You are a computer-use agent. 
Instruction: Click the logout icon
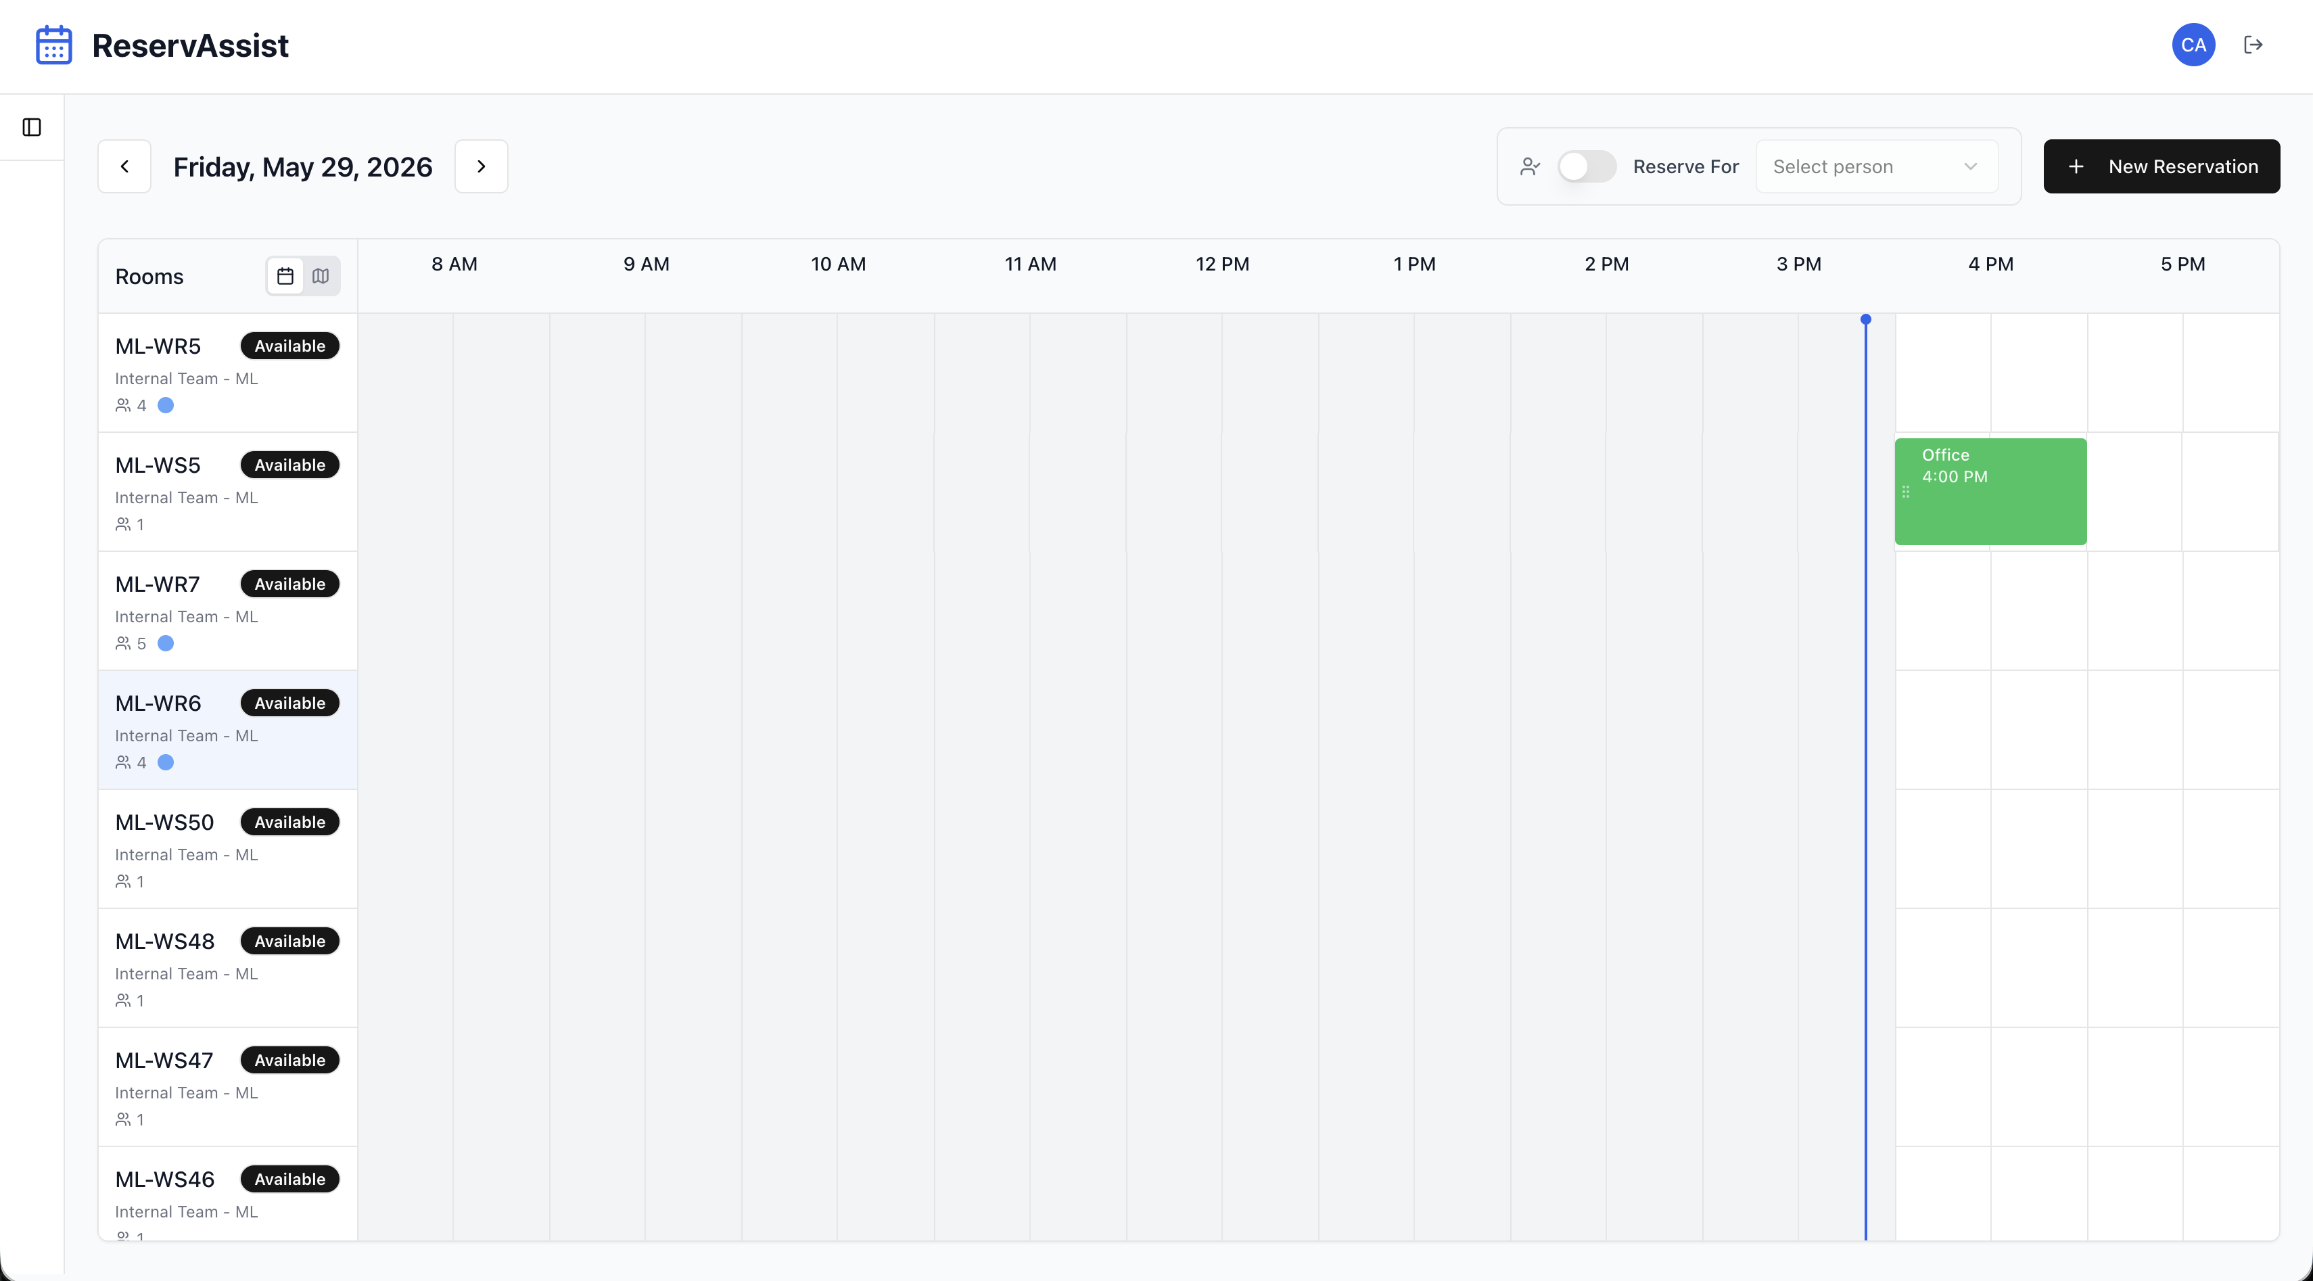2253,45
